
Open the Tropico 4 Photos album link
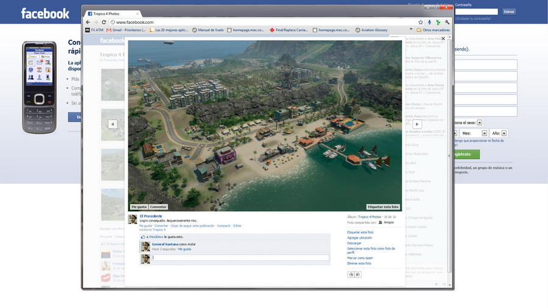(x=370, y=217)
